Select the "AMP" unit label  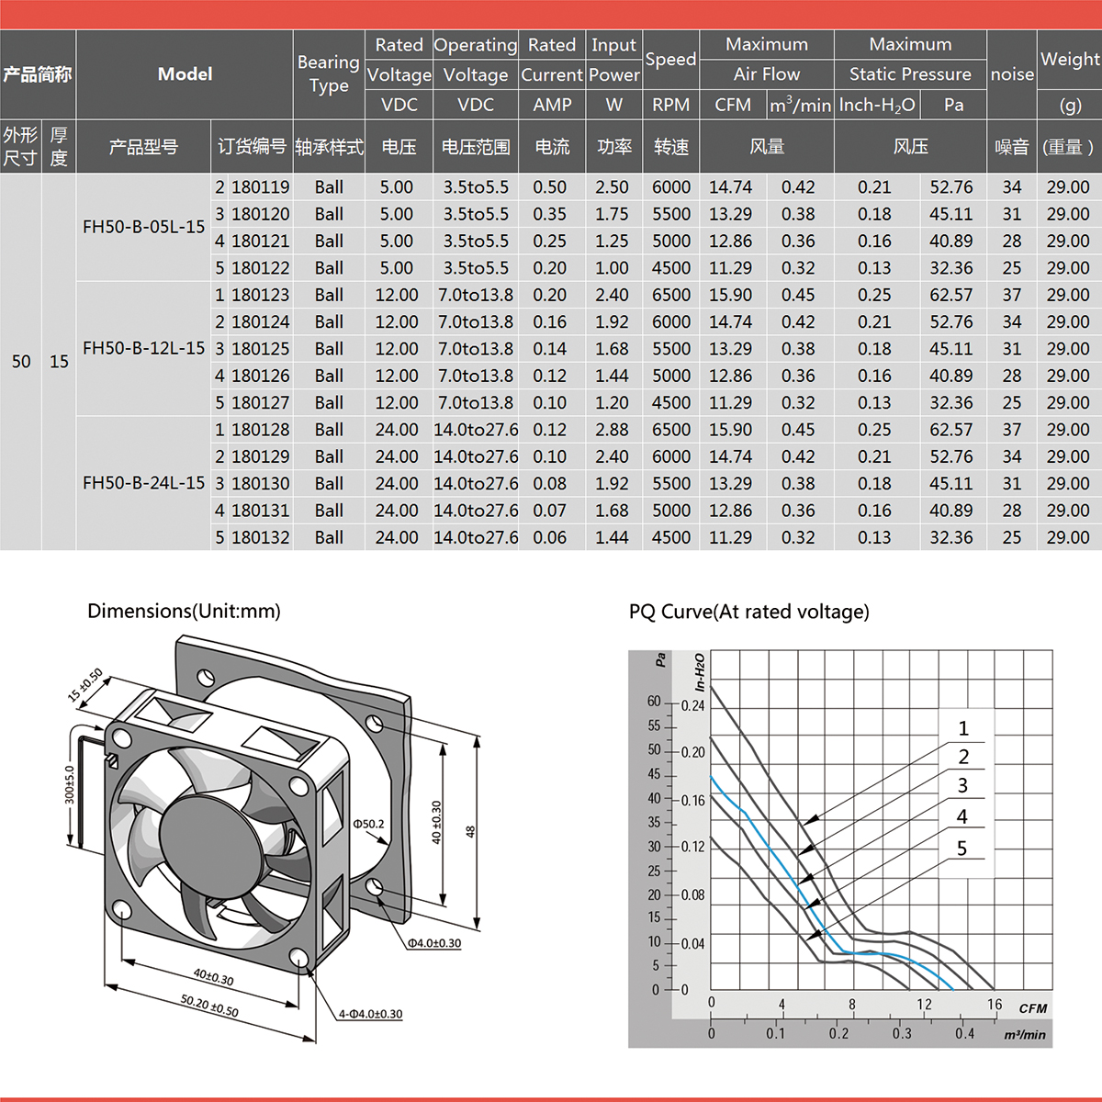[x=552, y=105]
